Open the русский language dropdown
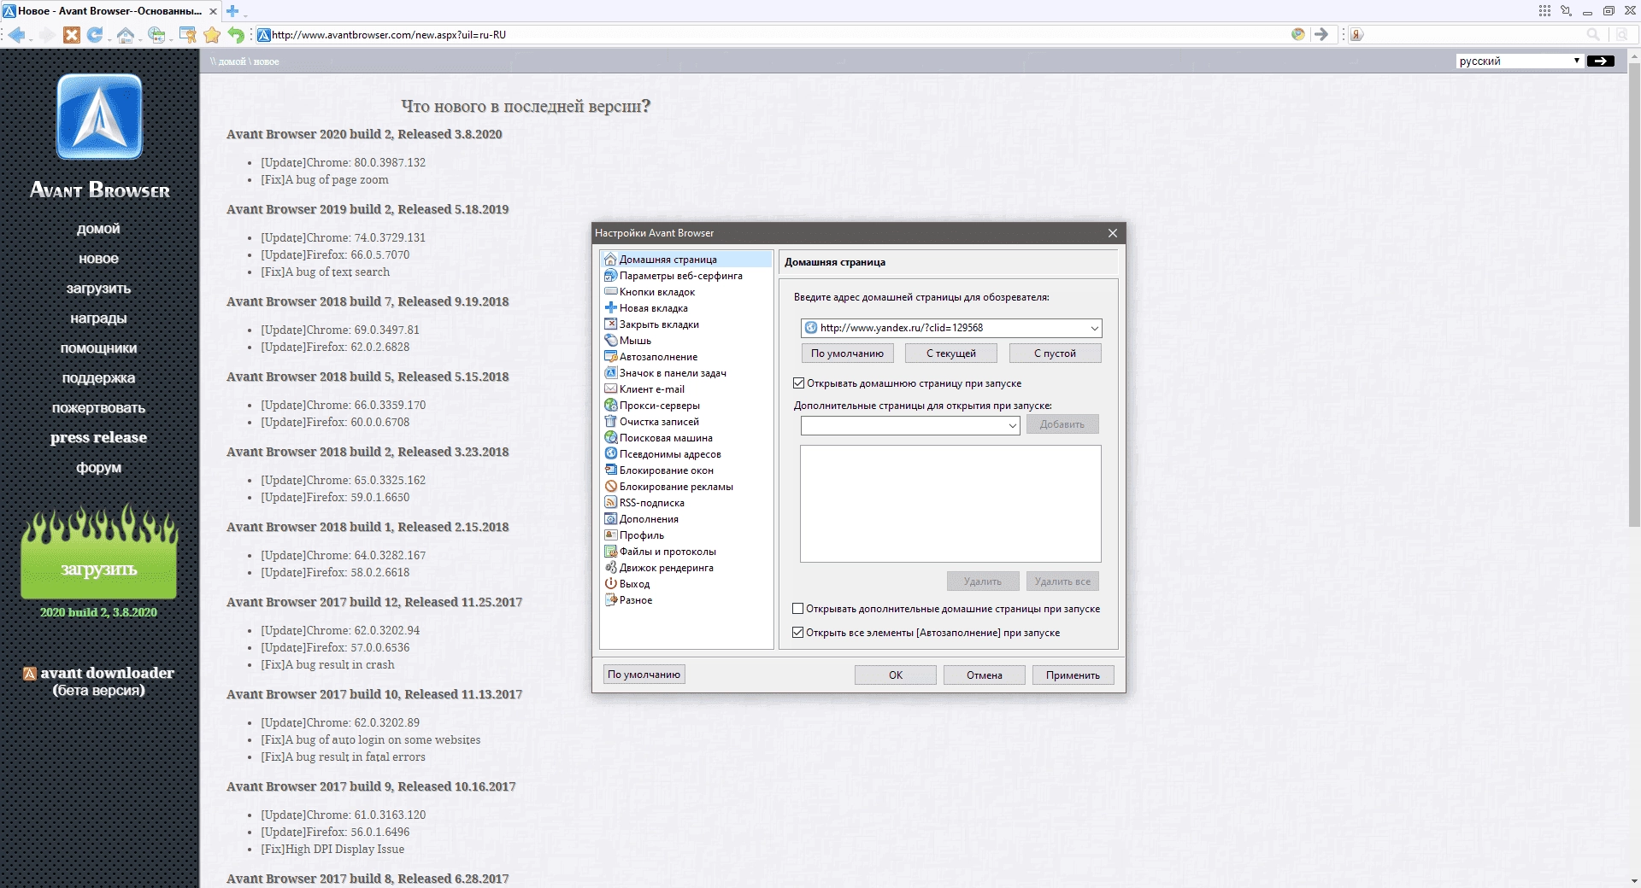The width and height of the screenshot is (1641, 888). coord(1520,61)
